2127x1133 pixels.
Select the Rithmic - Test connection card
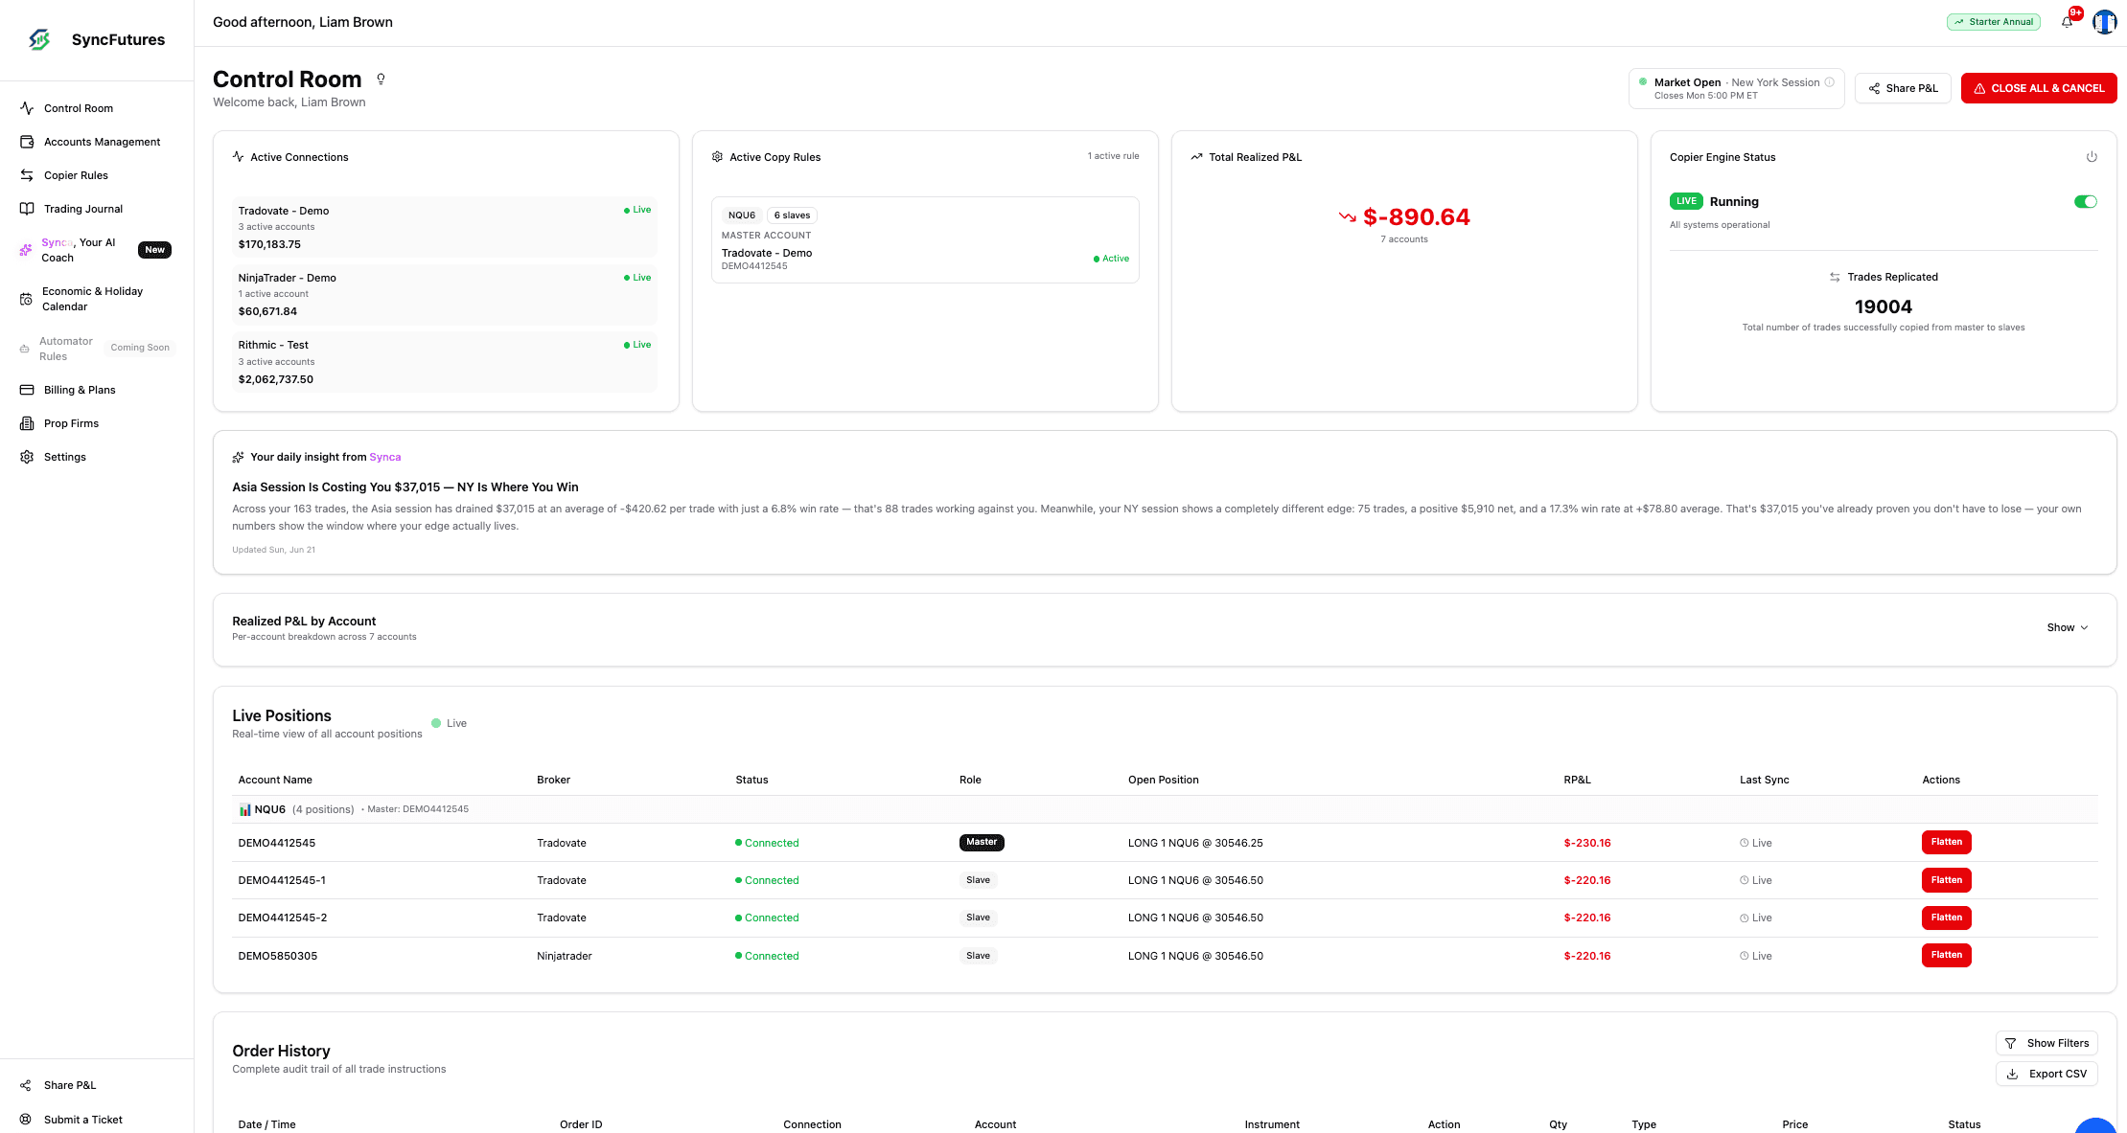pyautogui.click(x=445, y=362)
